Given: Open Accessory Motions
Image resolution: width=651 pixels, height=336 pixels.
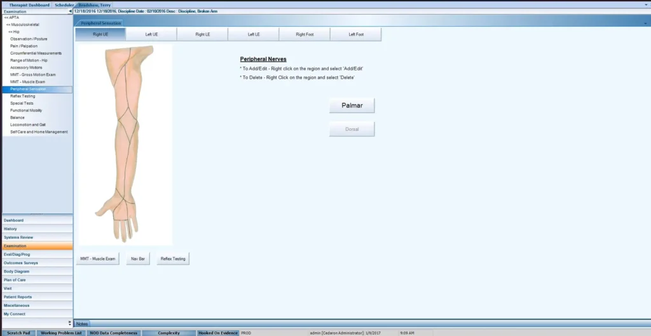Looking at the screenshot, I should [x=26, y=67].
